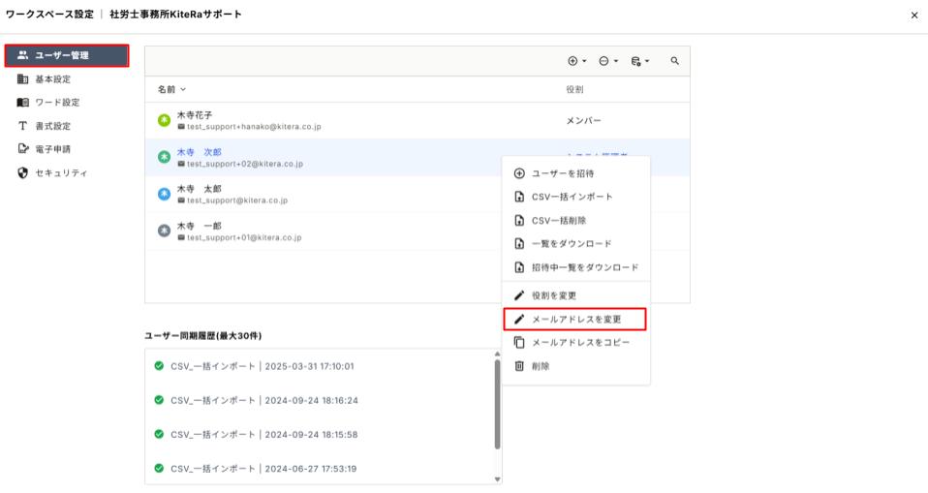Screen dimensions: 928x493
Task: Click the pencil icon next to メールアドレスを変更
Action: pos(519,319)
